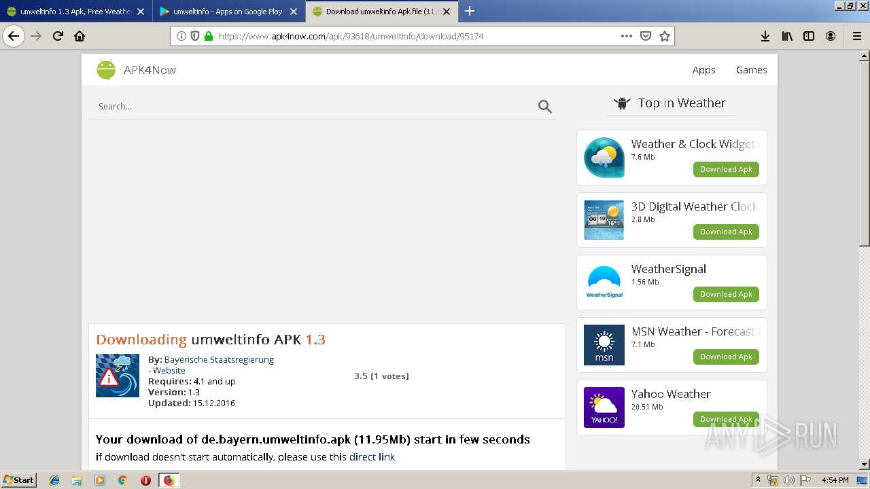Click the umweltinfo app icon
870x489 pixels.
point(118,376)
